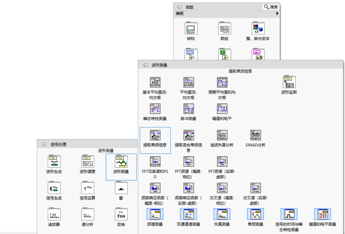Pin the 波形测量 palette with the thumbtack
Viewport: 345px width, 234px height.
click(x=146, y=65)
